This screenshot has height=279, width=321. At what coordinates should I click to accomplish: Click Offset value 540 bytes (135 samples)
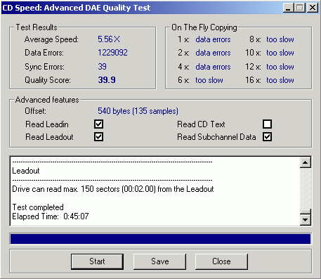(x=138, y=111)
